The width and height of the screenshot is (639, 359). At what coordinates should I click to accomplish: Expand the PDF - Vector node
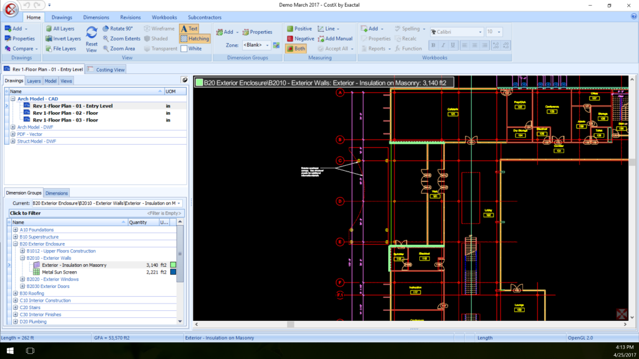[13, 134]
